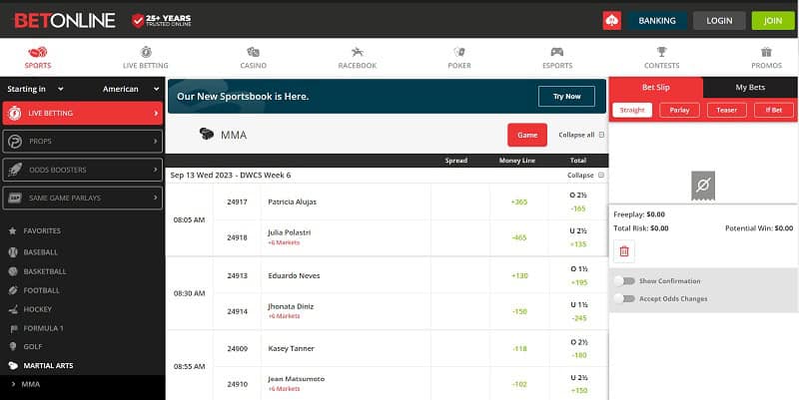Expand the Props sidebar chevron
This screenshot has width=799, height=400.
156,141
